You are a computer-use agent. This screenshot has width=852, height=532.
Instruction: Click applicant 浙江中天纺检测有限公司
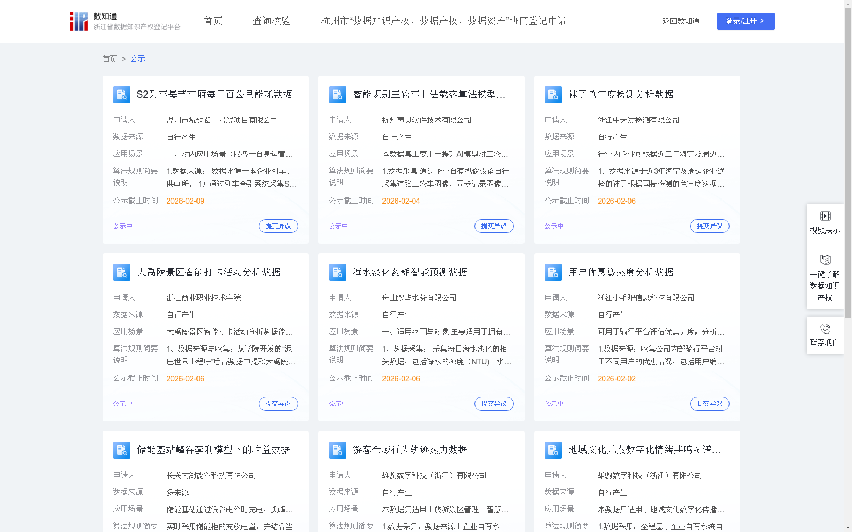point(638,120)
